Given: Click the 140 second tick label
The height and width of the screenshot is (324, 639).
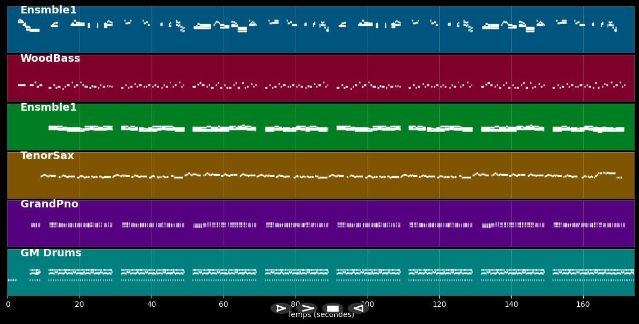Looking at the screenshot, I should click(x=511, y=305).
